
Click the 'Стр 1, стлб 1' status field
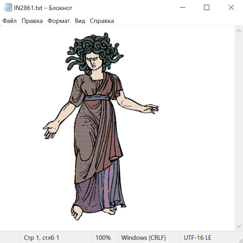[42, 238]
